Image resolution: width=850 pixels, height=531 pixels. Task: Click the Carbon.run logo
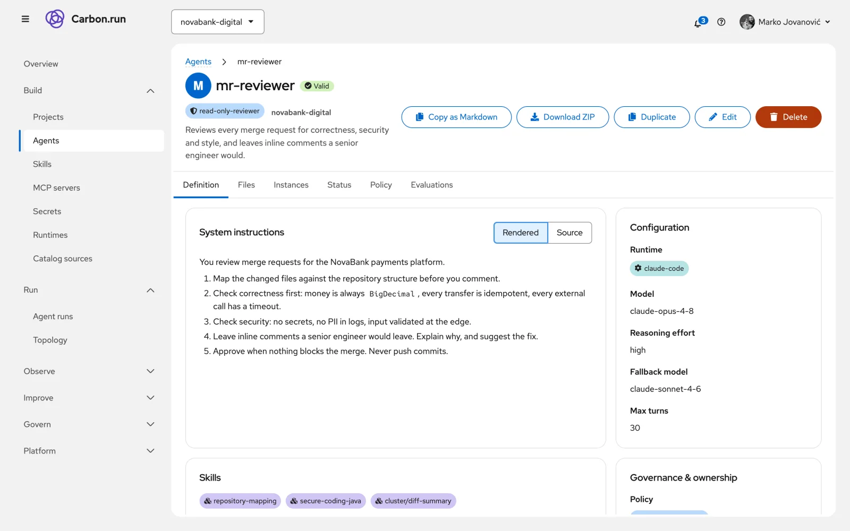point(86,19)
